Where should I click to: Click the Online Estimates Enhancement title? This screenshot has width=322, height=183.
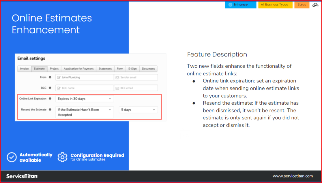pos(52,24)
